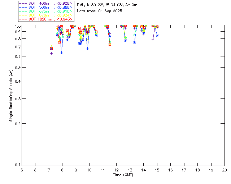Click the Single Scattering Albedo axis label

pyautogui.click(x=11, y=96)
